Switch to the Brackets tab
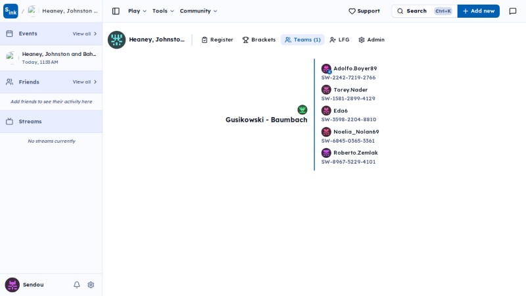This screenshot has width=526, height=296. pyautogui.click(x=259, y=39)
